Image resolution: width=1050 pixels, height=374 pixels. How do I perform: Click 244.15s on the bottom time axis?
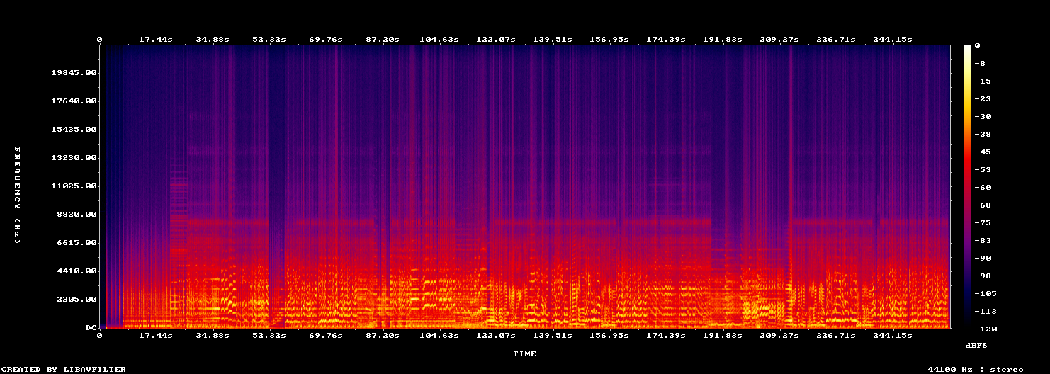click(x=893, y=335)
